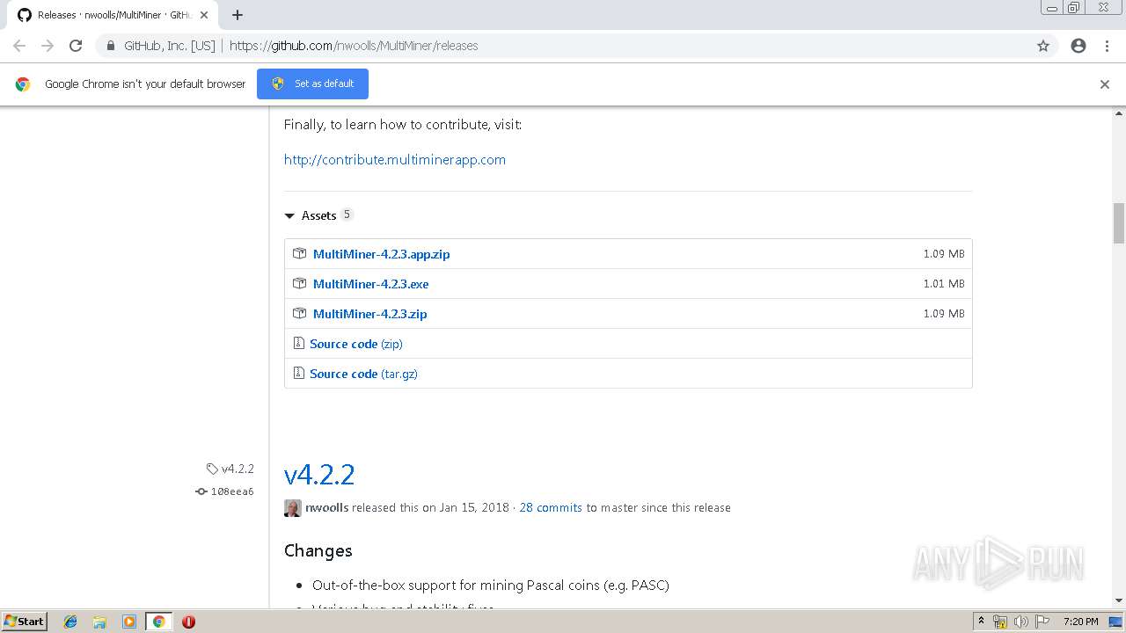The height and width of the screenshot is (633, 1126).
Task: Close the Releases nwoolls/MultiMiner tab
Action: [204, 15]
